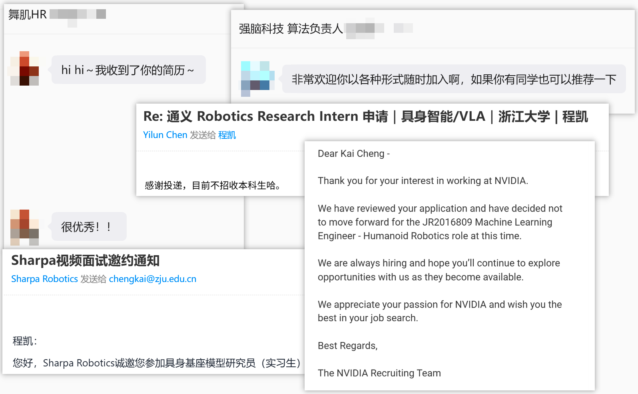Viewport: 638px width, 394px height.
Task: Click 'Dear Kai Cheng -' in NVIDIA letter
Action: (x=354, y=154)
